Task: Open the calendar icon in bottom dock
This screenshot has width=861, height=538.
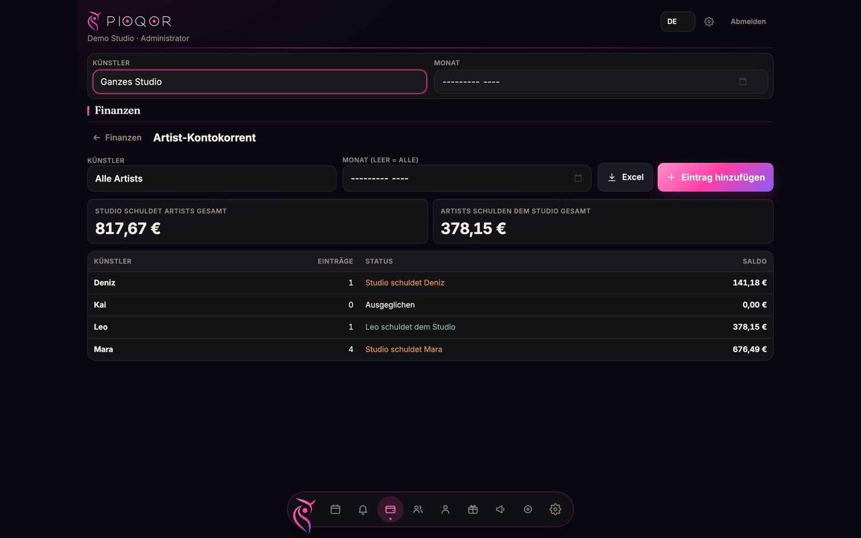Action: [335, 509]
